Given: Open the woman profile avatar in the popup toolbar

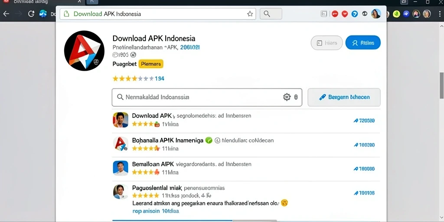Looking at the screenshot, I should (x=376, y=13).
